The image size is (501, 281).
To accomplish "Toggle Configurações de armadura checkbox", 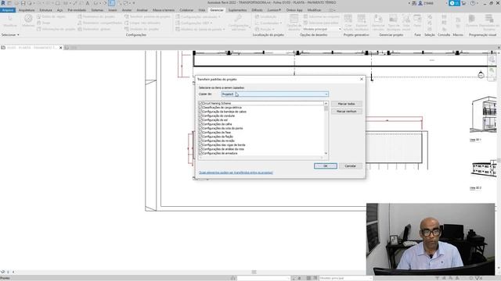I will tap(200, 153).
